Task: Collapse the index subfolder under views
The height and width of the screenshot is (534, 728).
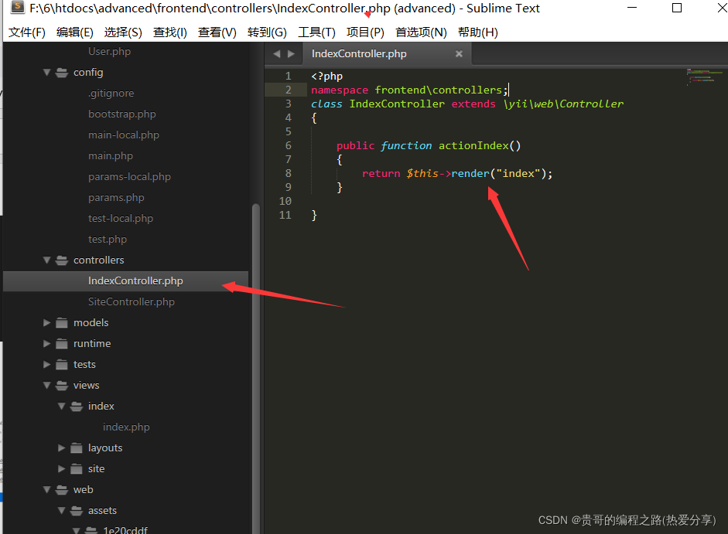Action: (61, 406)
